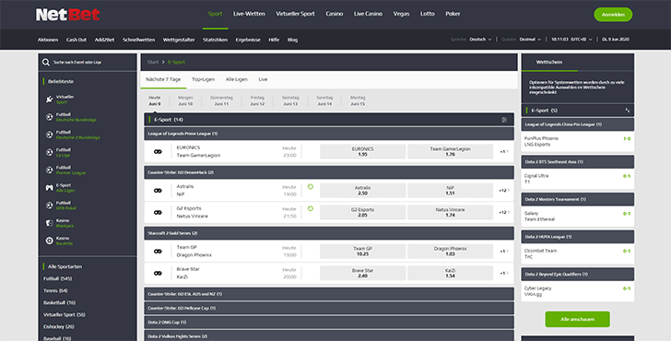This screenshot has width=671, height=341.
Task: Click the La Liga football icon
Action: point(49,152)
